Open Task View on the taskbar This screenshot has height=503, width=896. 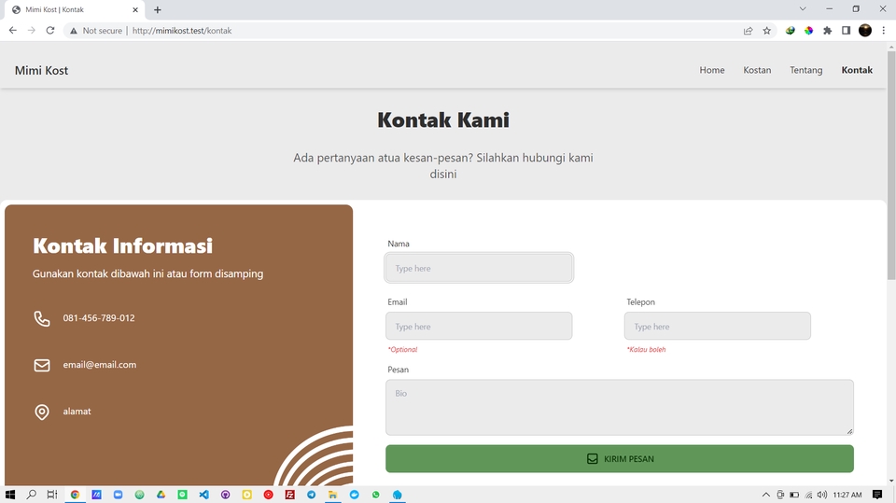click(x=52, y=495)
